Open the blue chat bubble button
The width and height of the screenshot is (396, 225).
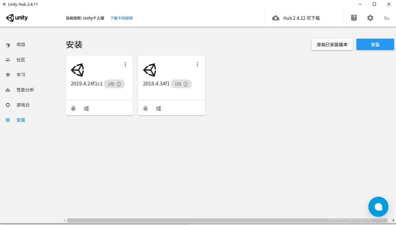(x=378, y=207)
